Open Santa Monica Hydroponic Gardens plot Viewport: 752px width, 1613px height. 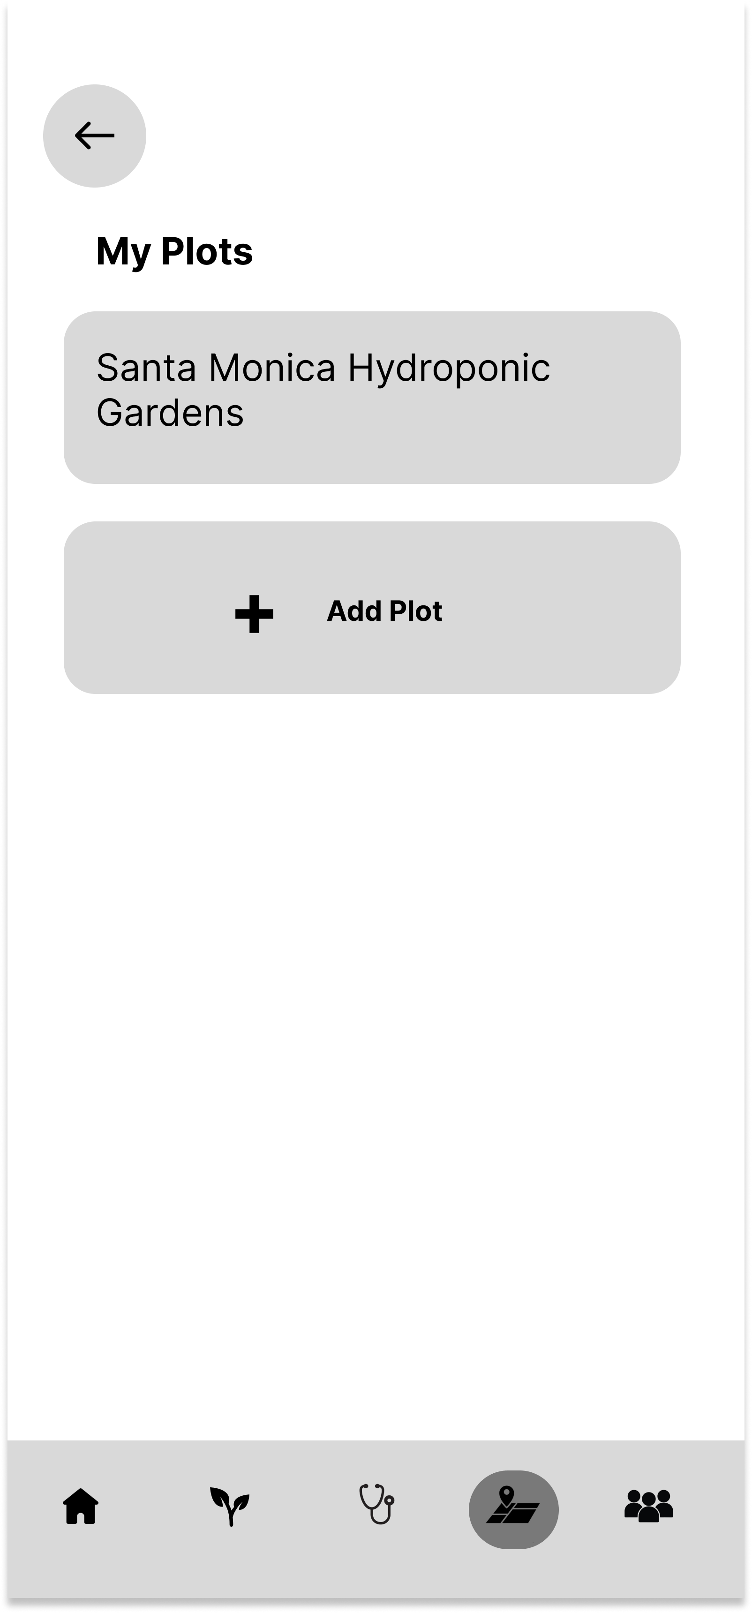tap(372, 398)
